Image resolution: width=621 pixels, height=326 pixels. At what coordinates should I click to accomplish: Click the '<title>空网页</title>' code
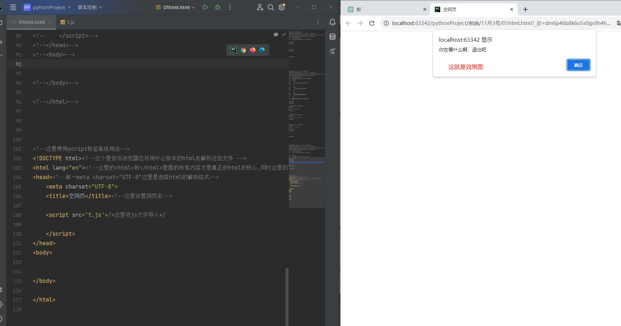tap(78, 196)
